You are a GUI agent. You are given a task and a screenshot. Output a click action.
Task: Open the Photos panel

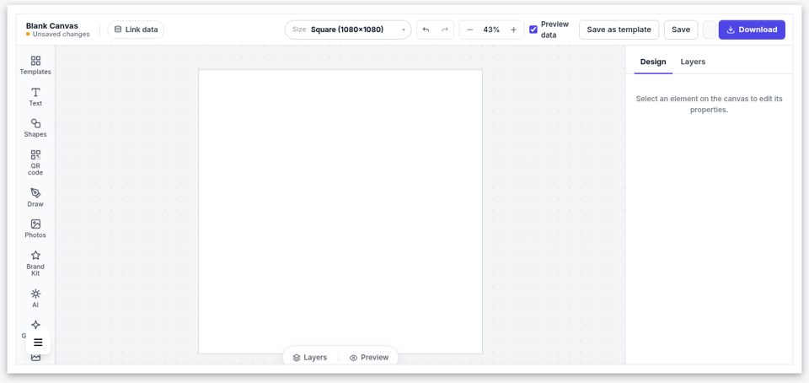point(35,228)
